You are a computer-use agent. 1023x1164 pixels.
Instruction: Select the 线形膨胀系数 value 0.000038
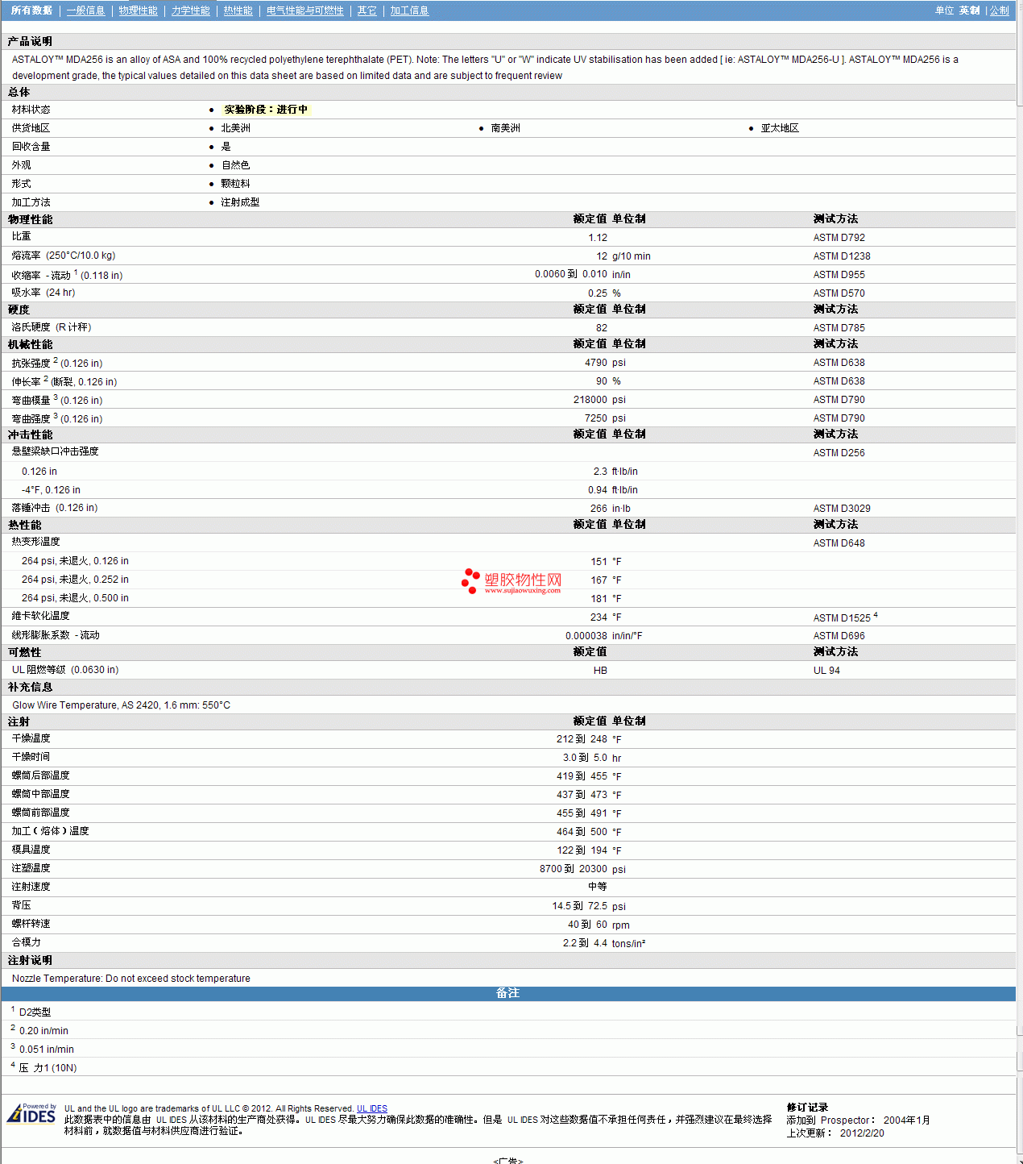coord(586,636)
